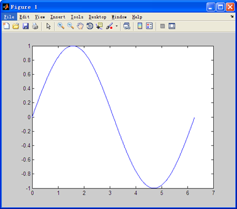
Task: Save figure with the floppy disk icon
Action: [x=25, y=26]
